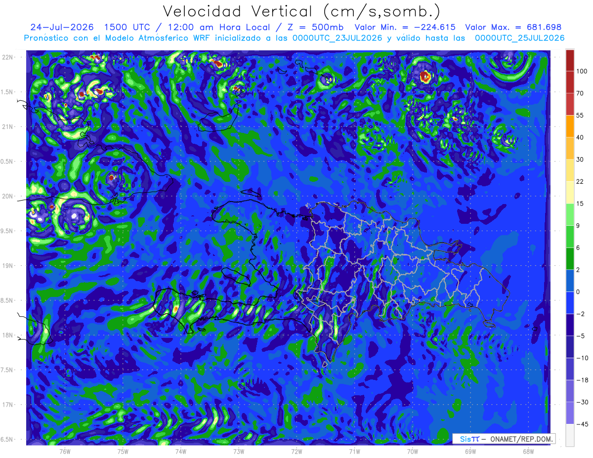Click the "69W" longitude label
593x458 pixels.
470,451
